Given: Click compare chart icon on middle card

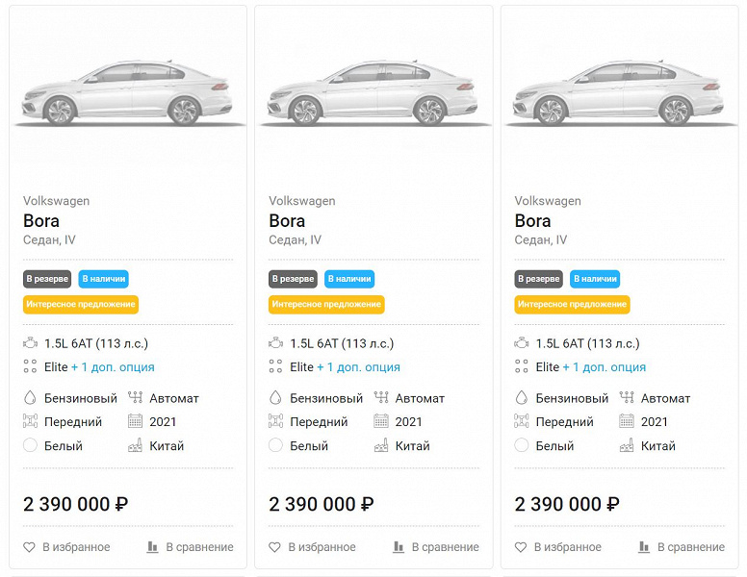Looking at the screenshot, I should tap(399, 547).
